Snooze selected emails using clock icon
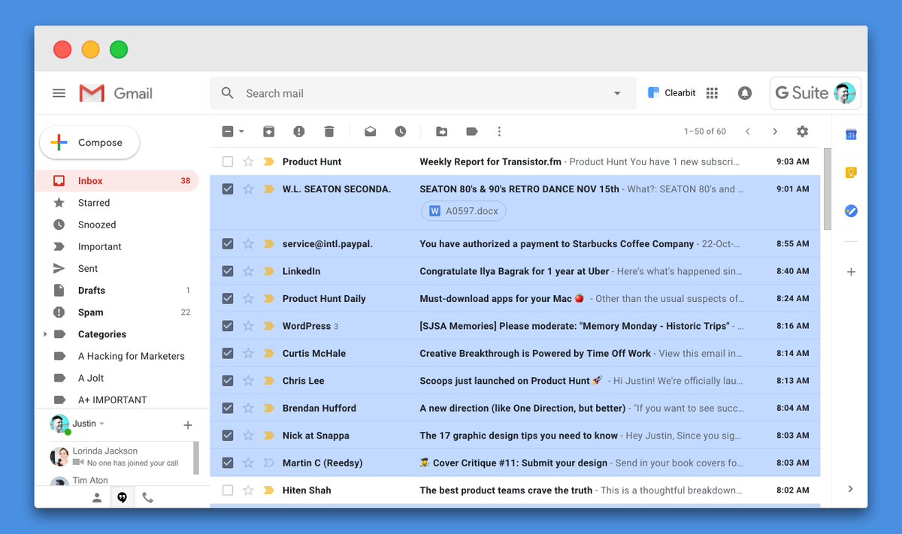902x534 pixels. [x=401, y=131]
